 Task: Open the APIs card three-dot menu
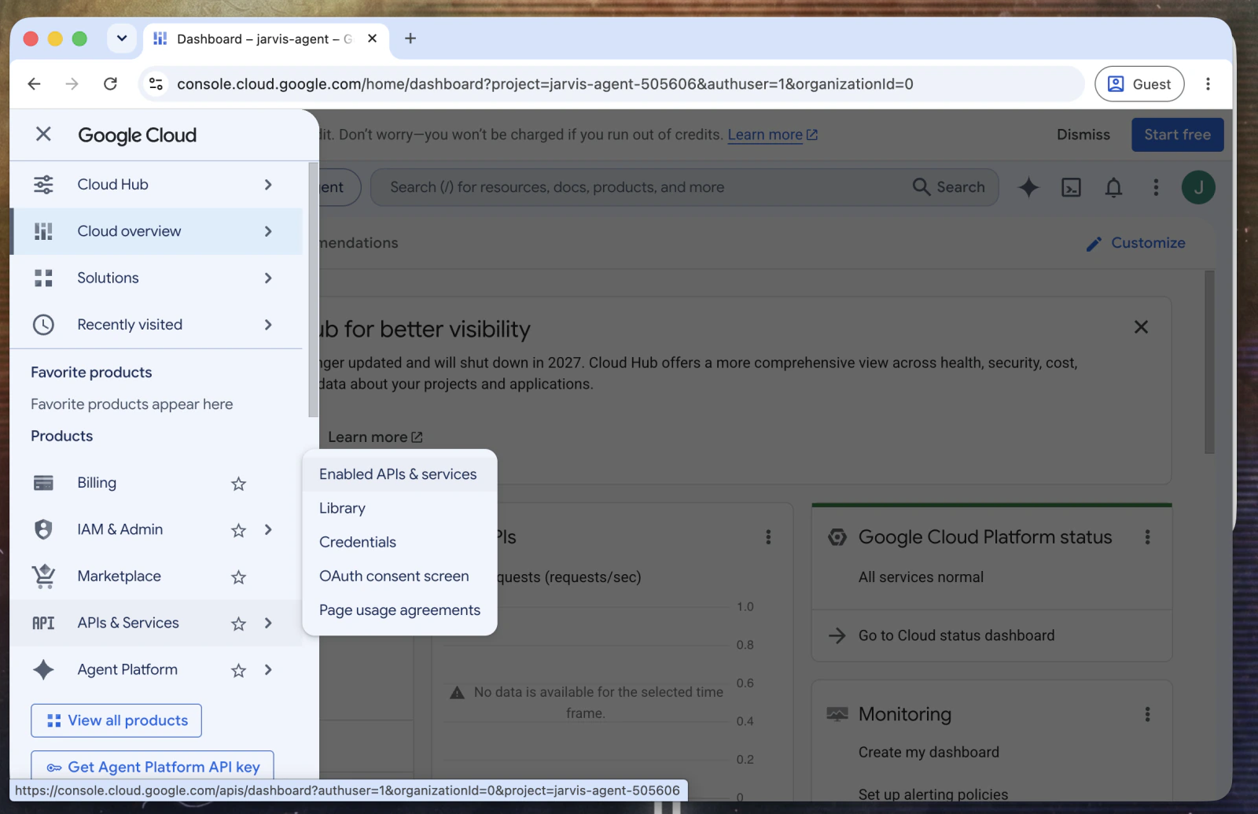click(x=768, y=537)
